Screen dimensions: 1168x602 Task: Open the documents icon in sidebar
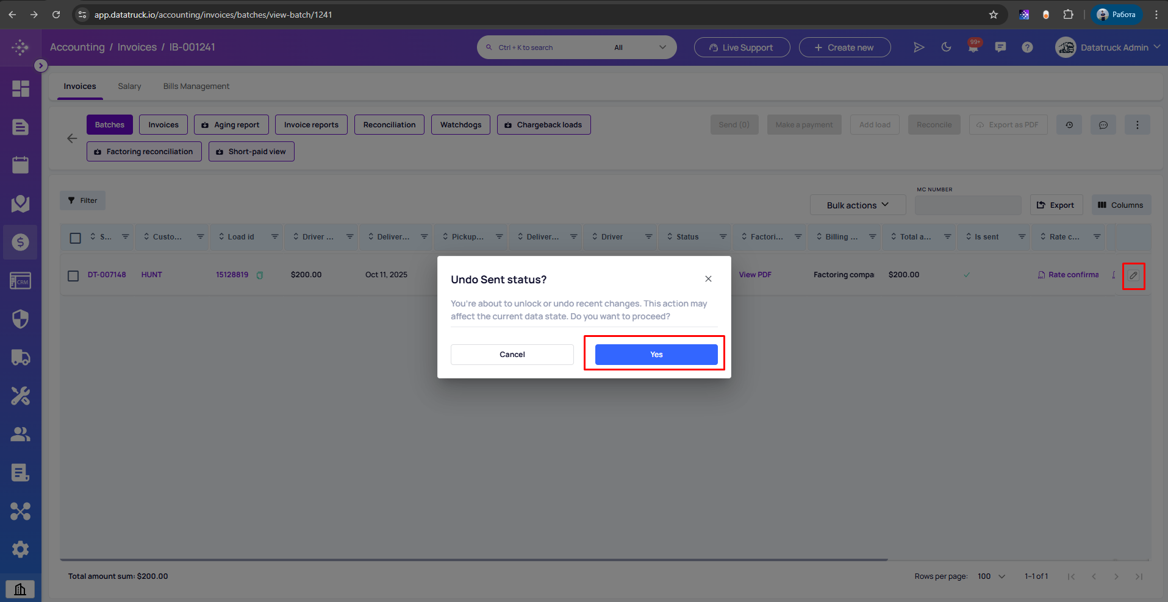(x=21, y=127)
